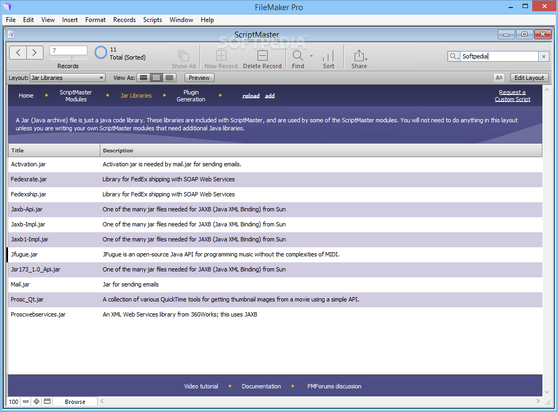Click the zoom out minus icon
Viewport: 558px width, 412px height.
pyautogui.click(x=26, y=401)
